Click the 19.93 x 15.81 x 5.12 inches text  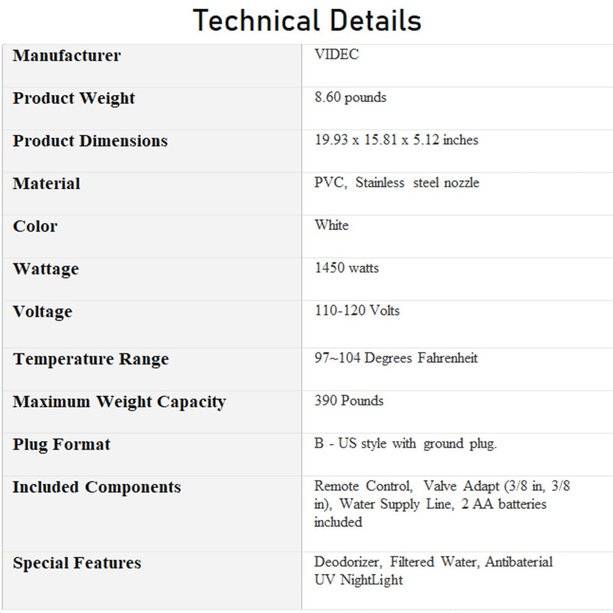tap(396, 140)
